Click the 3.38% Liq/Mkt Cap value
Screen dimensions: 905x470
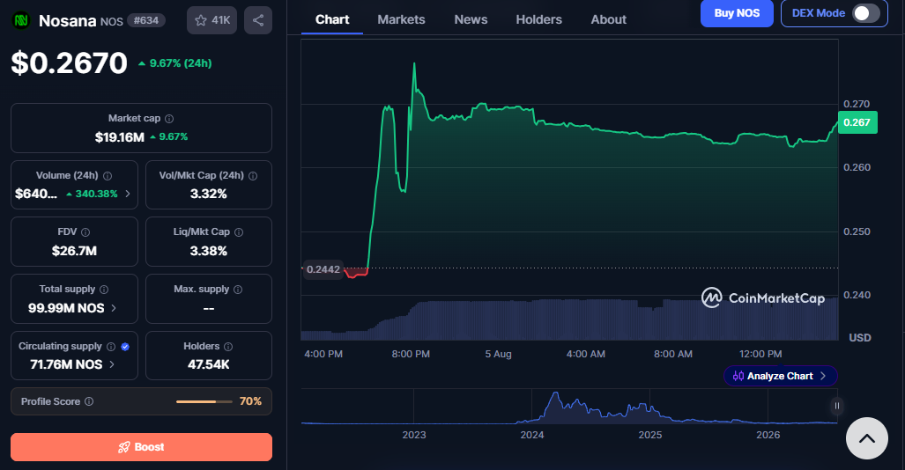click(x=208, y=251)
